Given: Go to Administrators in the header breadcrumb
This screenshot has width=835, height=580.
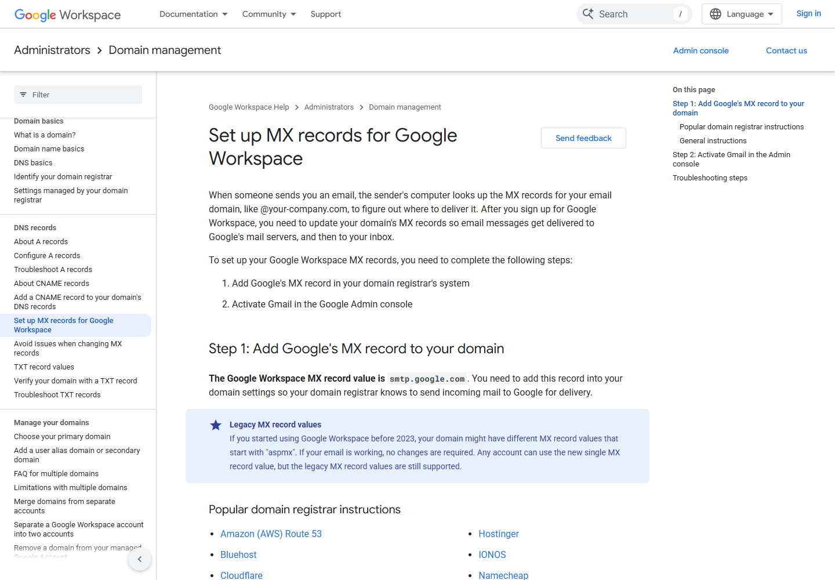Looking at the screenshot, I should [x=52, y=50].
